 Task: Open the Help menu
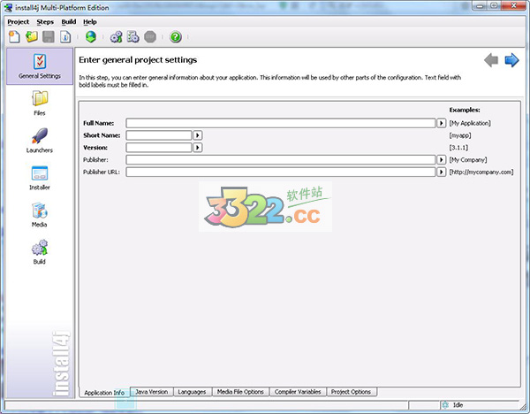click(x=90, y=21)
